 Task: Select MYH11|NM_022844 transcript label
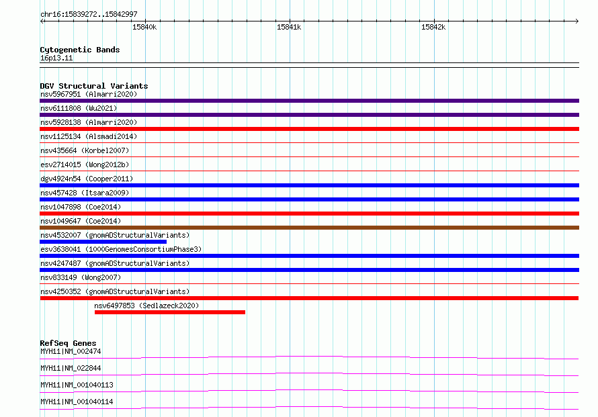[71, 368]
